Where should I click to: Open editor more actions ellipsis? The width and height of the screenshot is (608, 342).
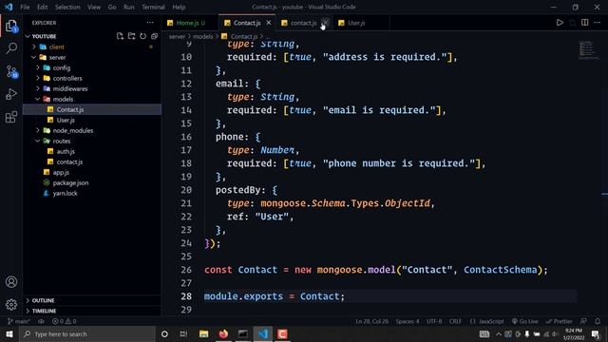click(598, 23)
